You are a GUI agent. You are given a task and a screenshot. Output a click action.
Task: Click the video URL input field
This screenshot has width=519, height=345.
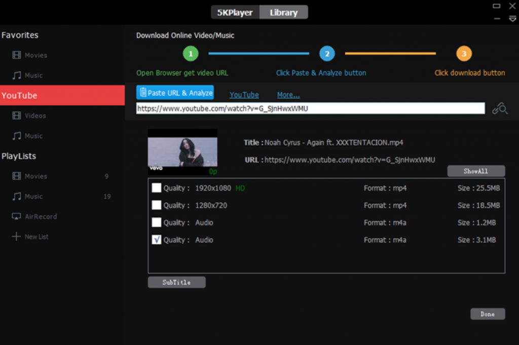[x=311, y=108]
